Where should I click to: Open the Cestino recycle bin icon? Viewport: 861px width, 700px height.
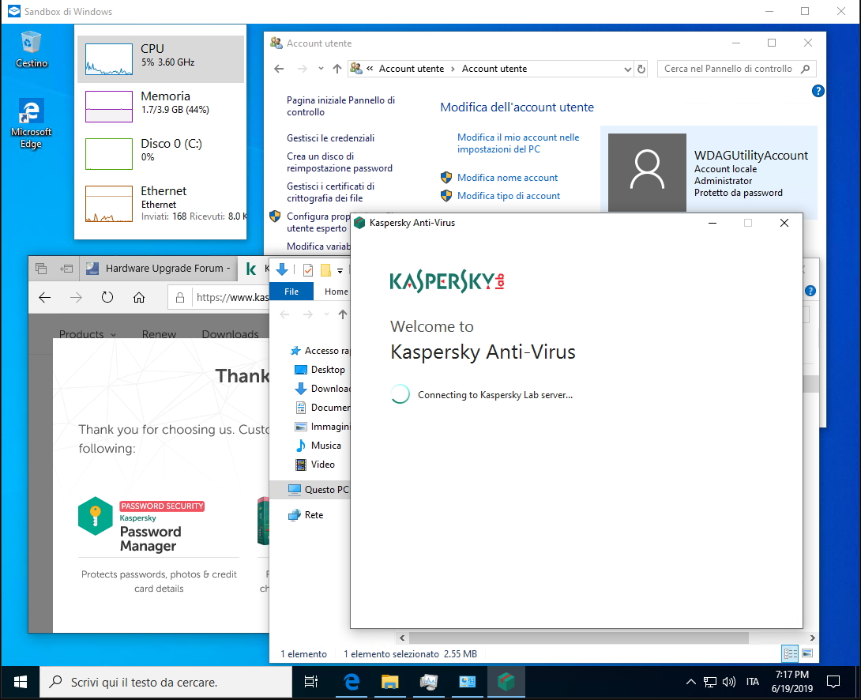(x=32, y=50)
